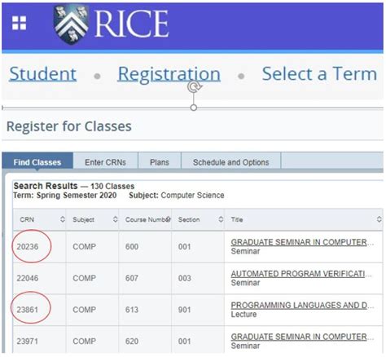Sort results by Title column arrows
The width and height of the screenshot is (386, 357).
point(379,219)
